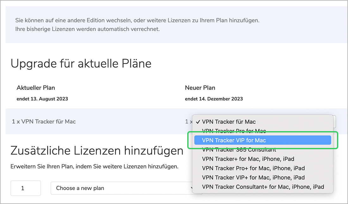Screen dimensions: 348x204
Task: Click the "Upgrade für aktuelle Pläne" heading
Action: click(81, 64)
